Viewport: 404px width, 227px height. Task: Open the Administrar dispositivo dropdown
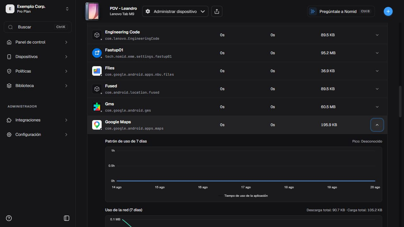(175, 11)
